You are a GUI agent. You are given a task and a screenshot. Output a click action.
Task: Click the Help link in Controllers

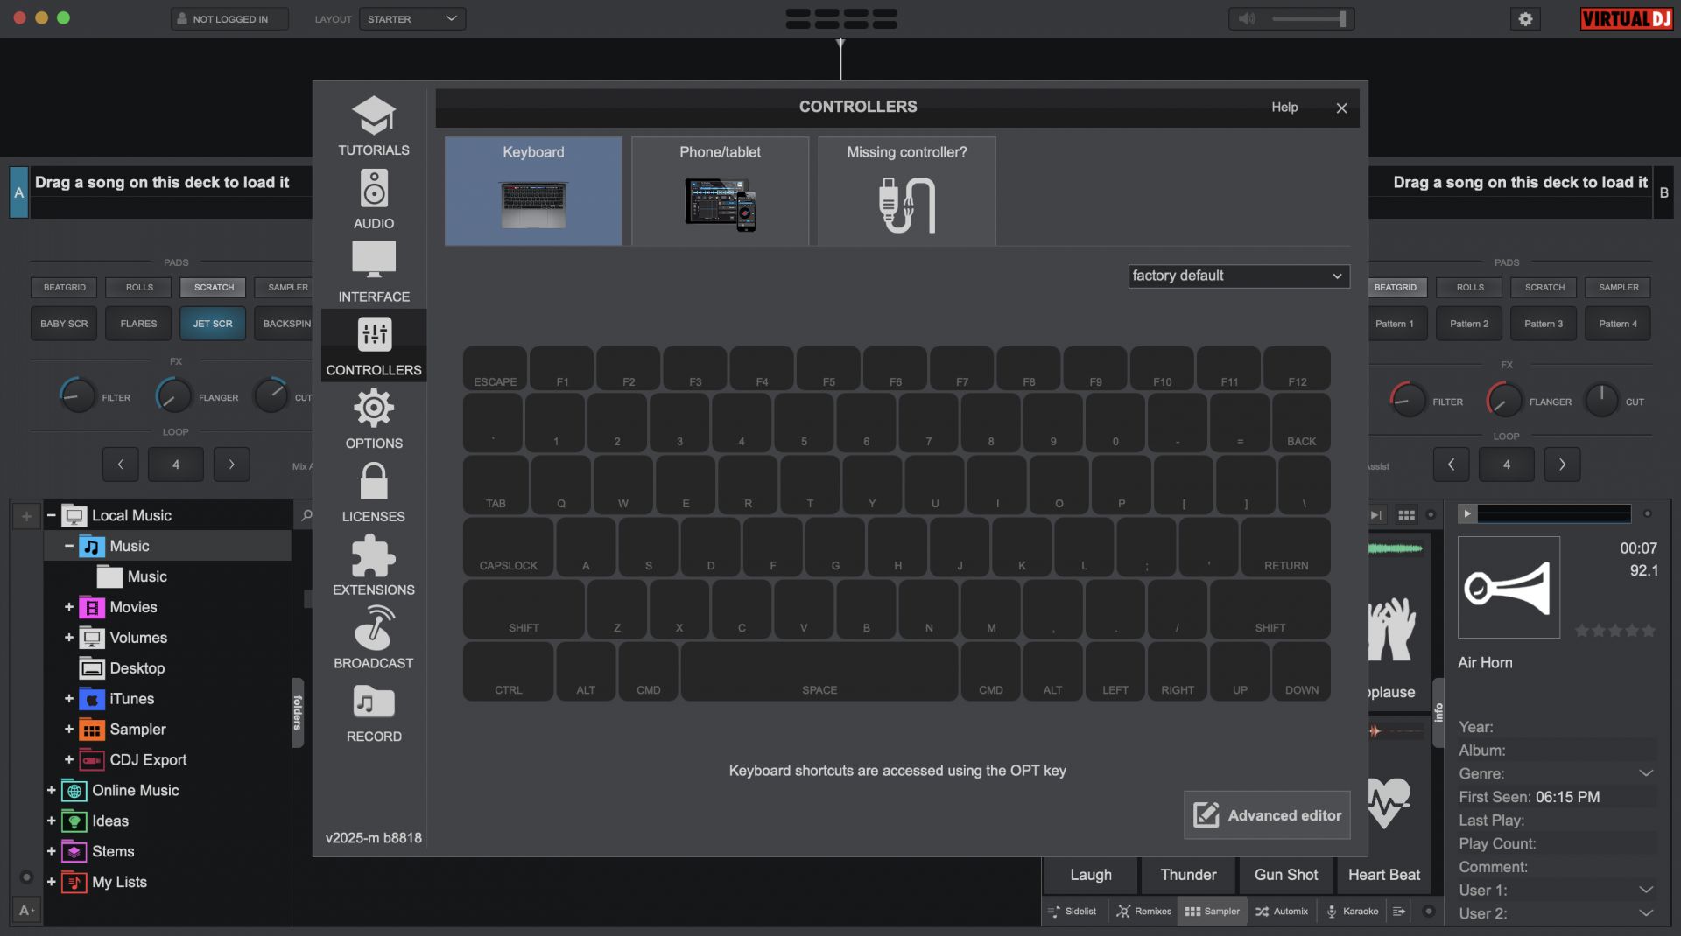click(1284, 107)
